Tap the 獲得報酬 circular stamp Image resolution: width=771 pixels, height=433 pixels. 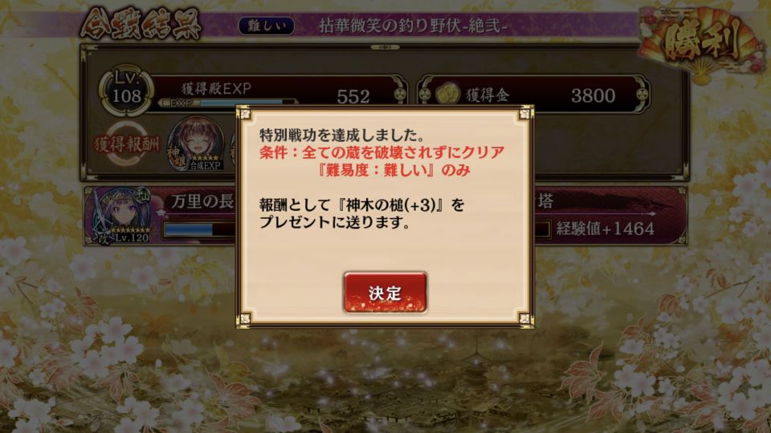click(126, 144)
